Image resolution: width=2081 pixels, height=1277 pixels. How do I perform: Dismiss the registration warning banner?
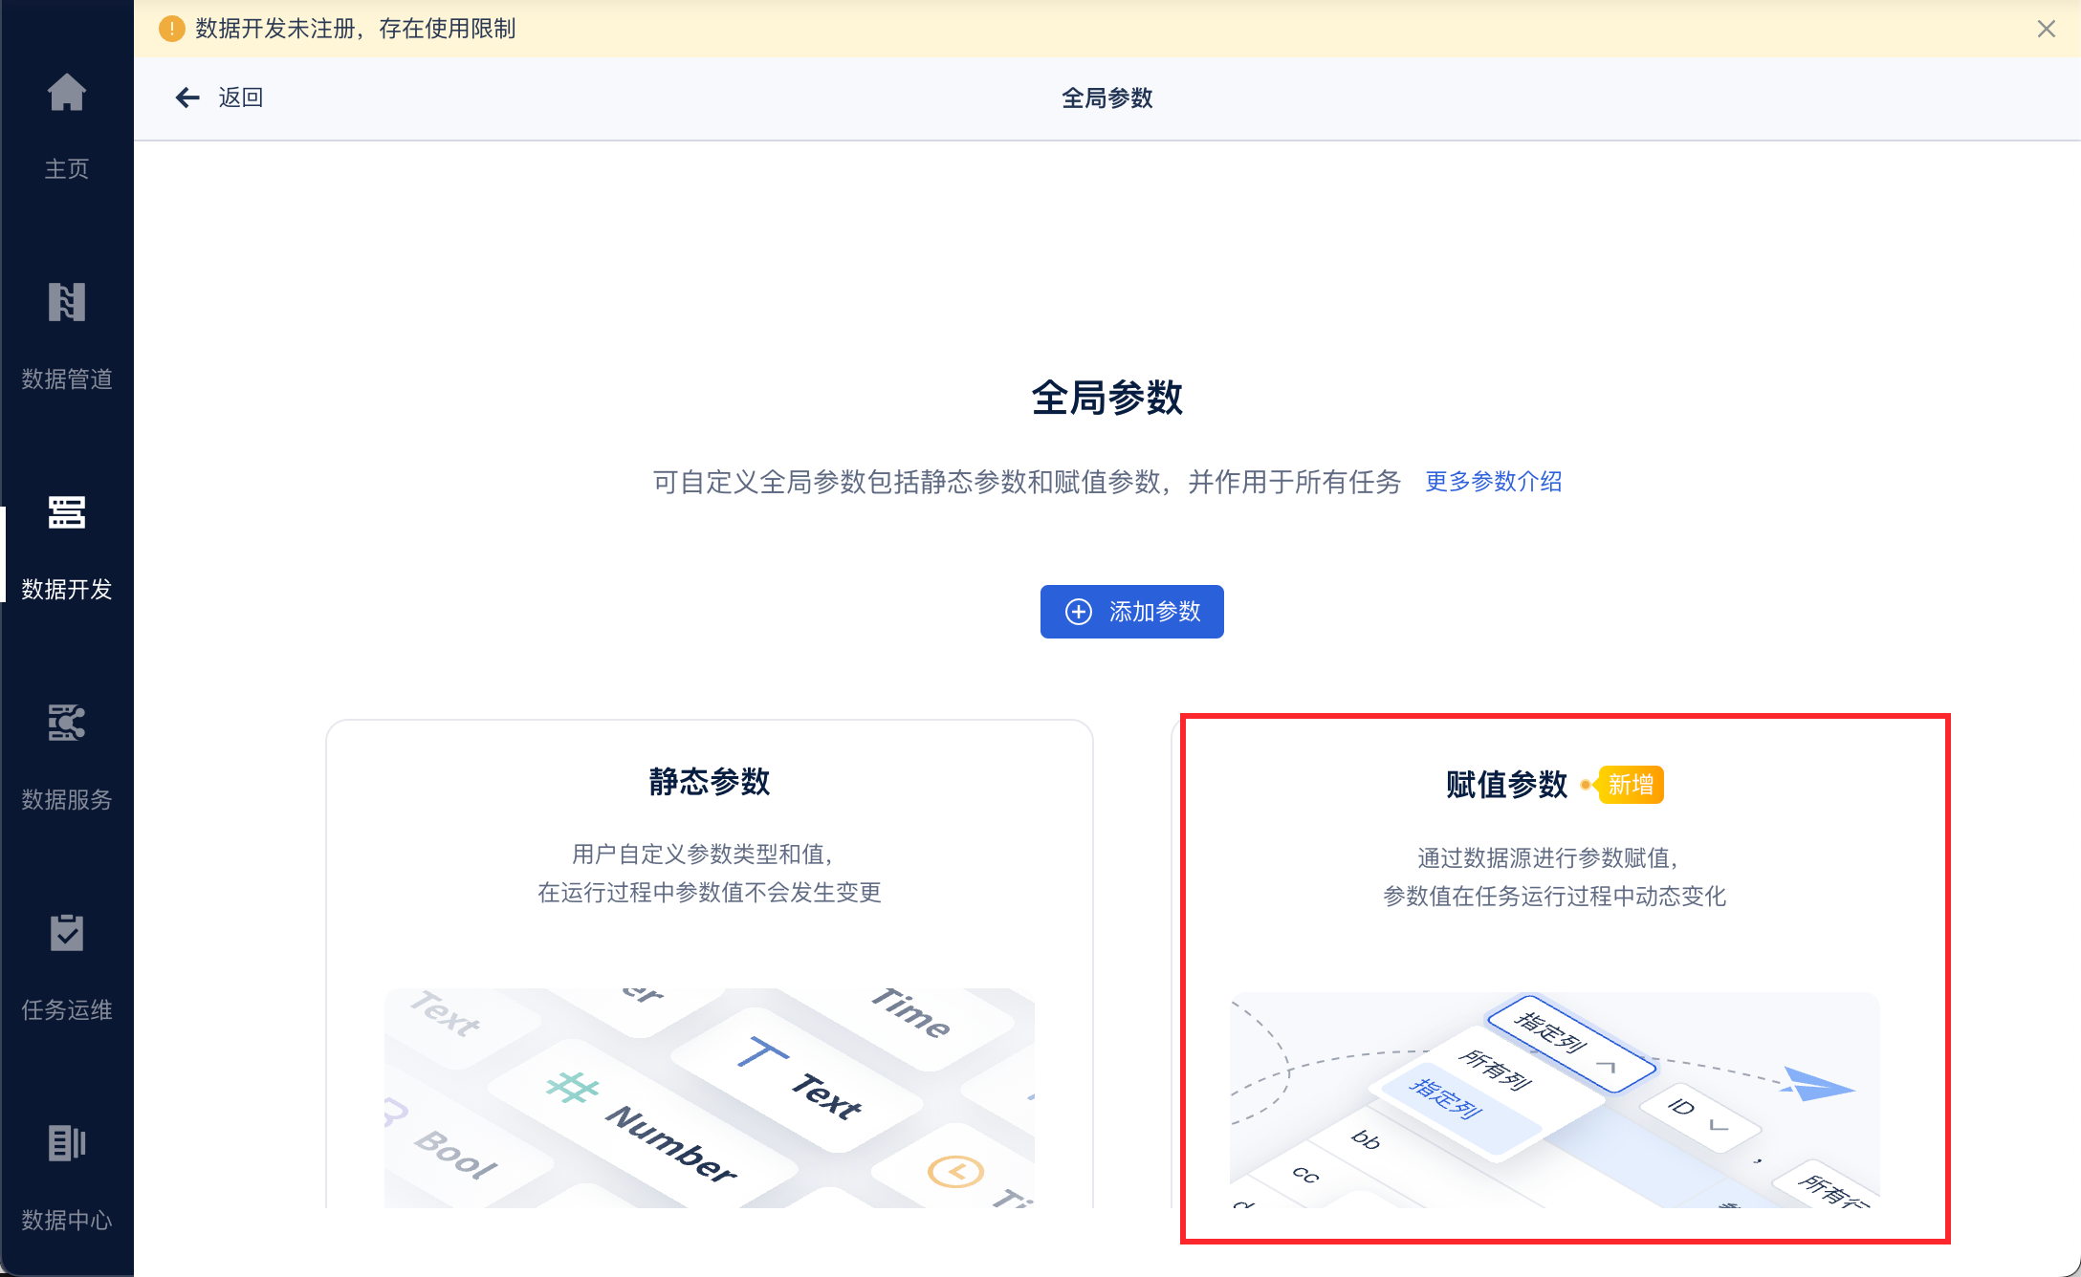pyautogui.click(x=2046, y=29)
